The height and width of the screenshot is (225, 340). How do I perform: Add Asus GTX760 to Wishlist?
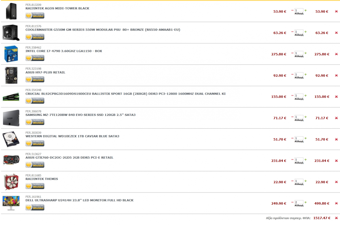point(35,165)
